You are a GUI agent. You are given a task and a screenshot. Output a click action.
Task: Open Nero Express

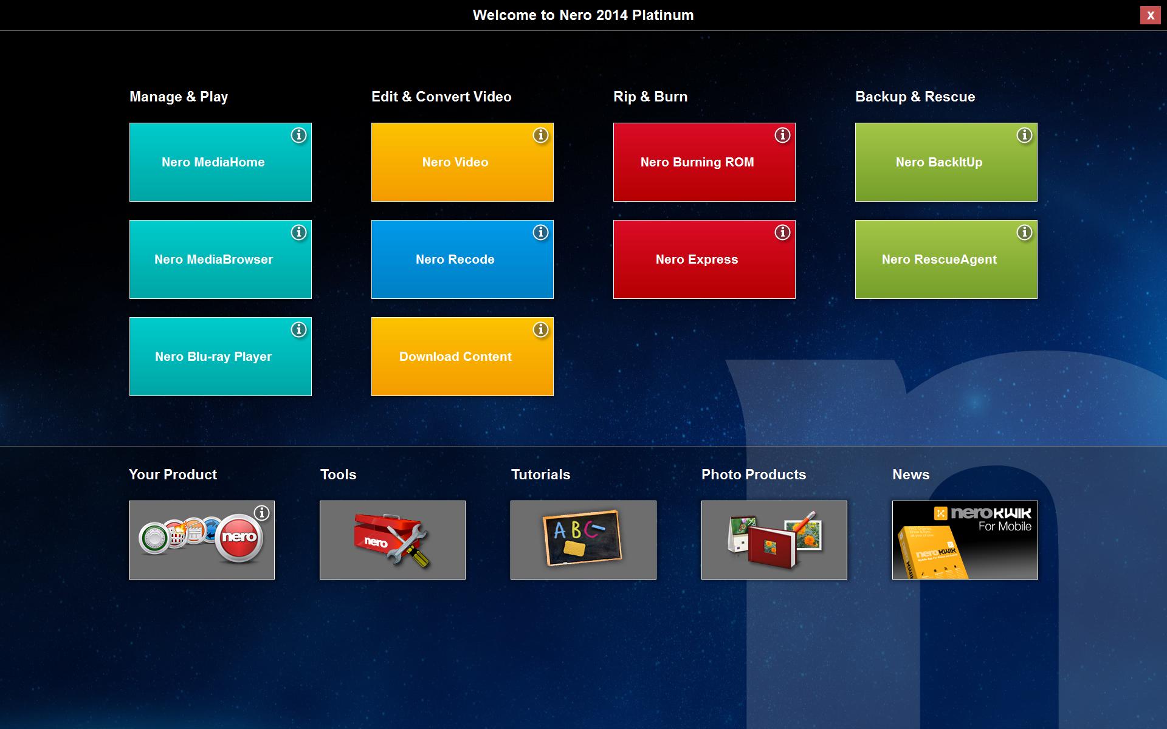pos(704,259)
